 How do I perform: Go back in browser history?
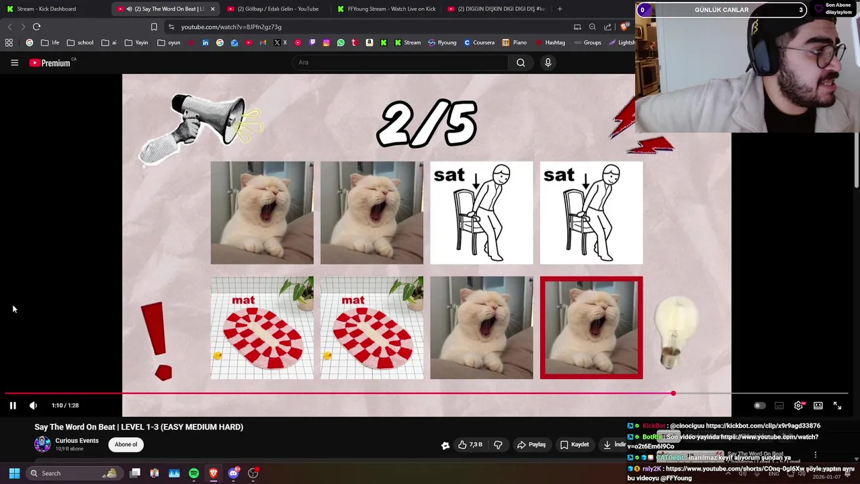click(x=9, y=27)
